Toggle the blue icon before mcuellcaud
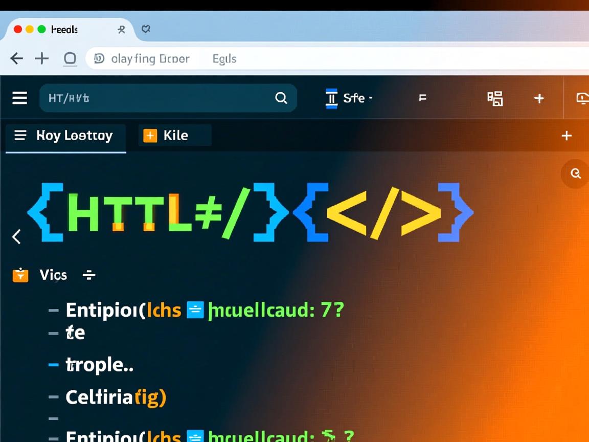 point(195,310)
